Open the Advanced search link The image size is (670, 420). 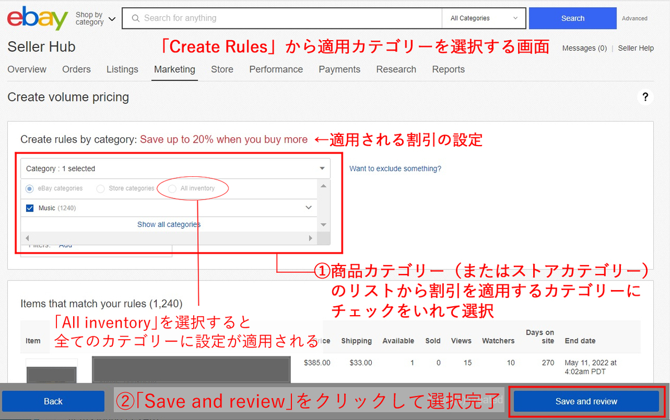pos(635,18)
